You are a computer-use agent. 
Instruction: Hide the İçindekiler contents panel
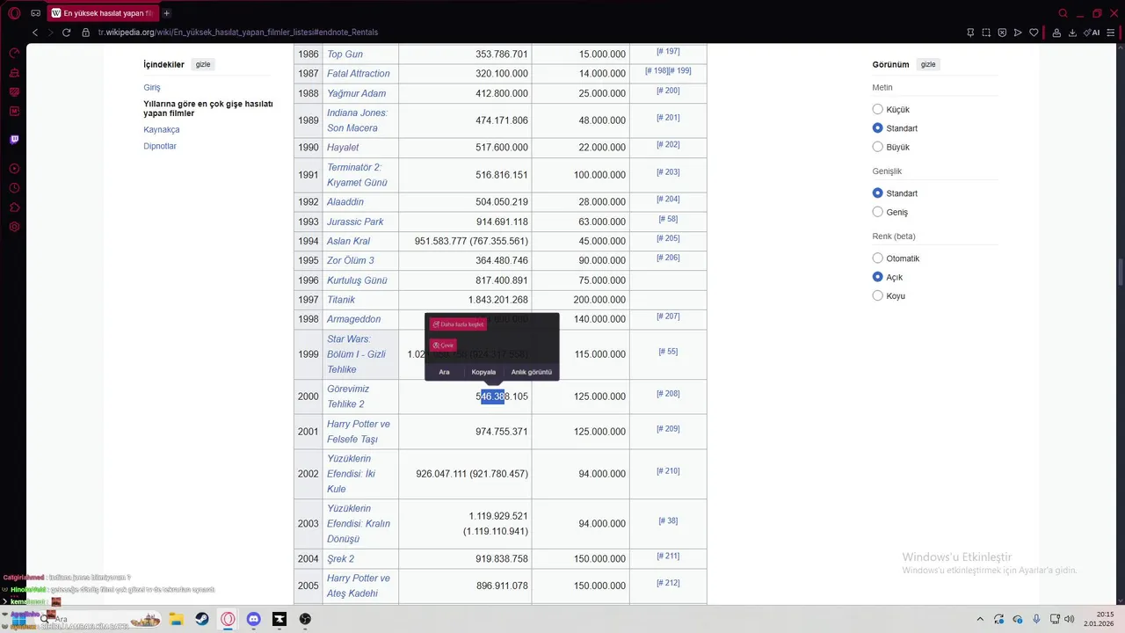click(x=203, y=64)
